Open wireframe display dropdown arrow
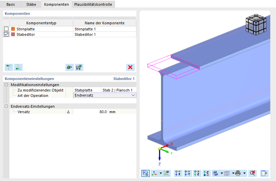This screenshot has height=181, width=276. [x=233, y=173]
